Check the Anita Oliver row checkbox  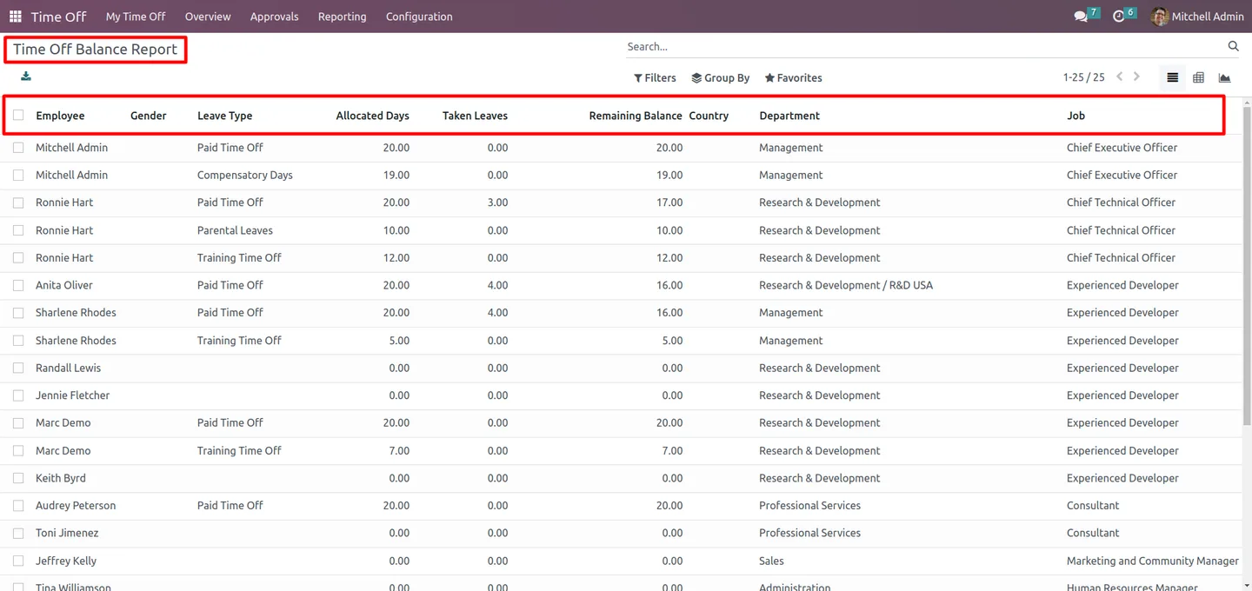[18, 285]
